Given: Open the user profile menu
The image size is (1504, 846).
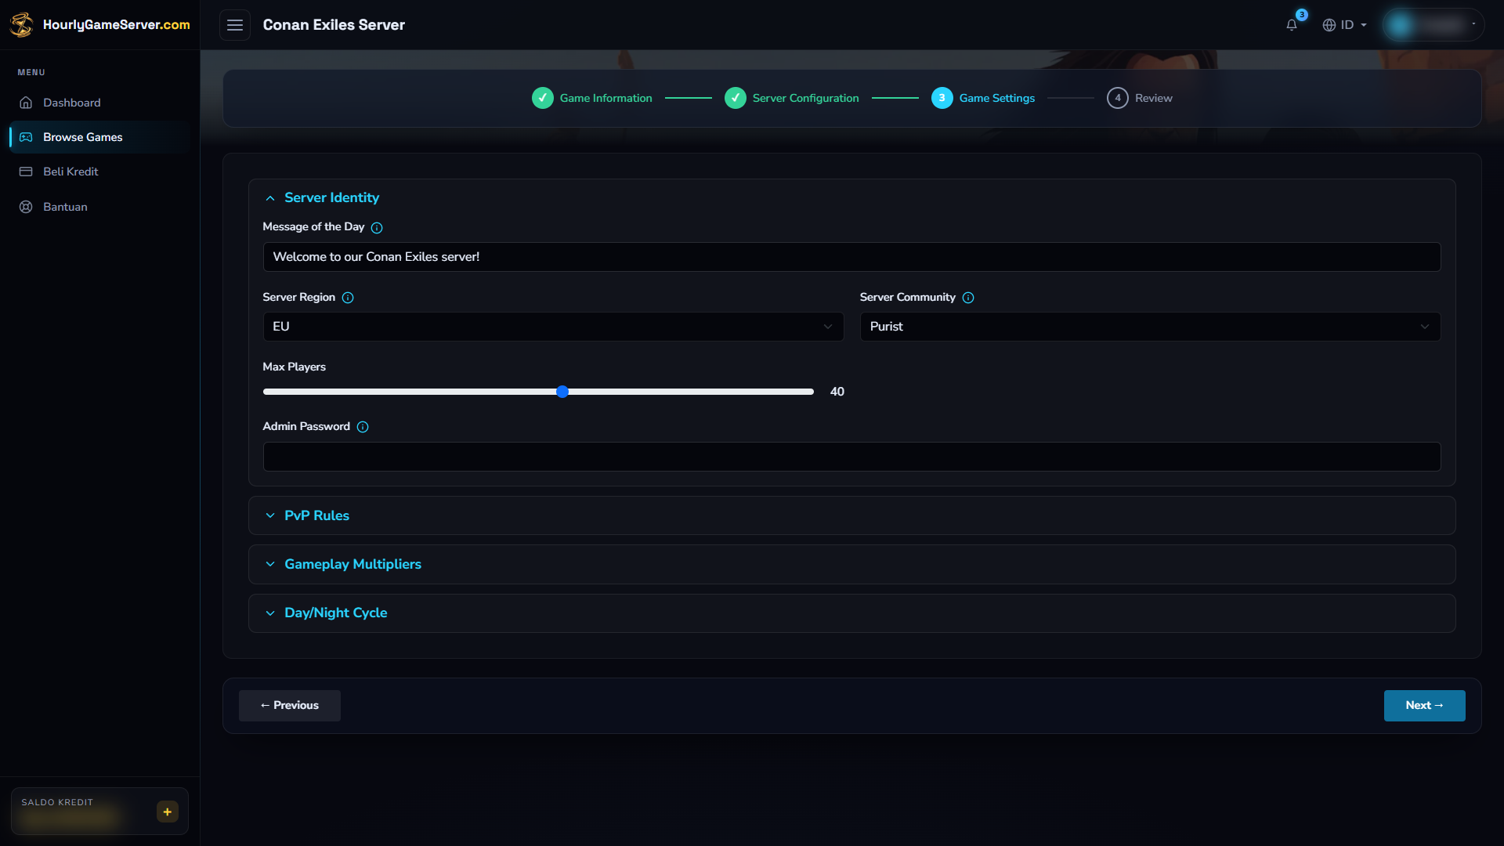Looking at the screenshot, I should (1433, 25).
